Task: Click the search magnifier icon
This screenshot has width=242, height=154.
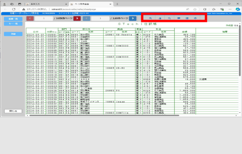Action: 169,18
